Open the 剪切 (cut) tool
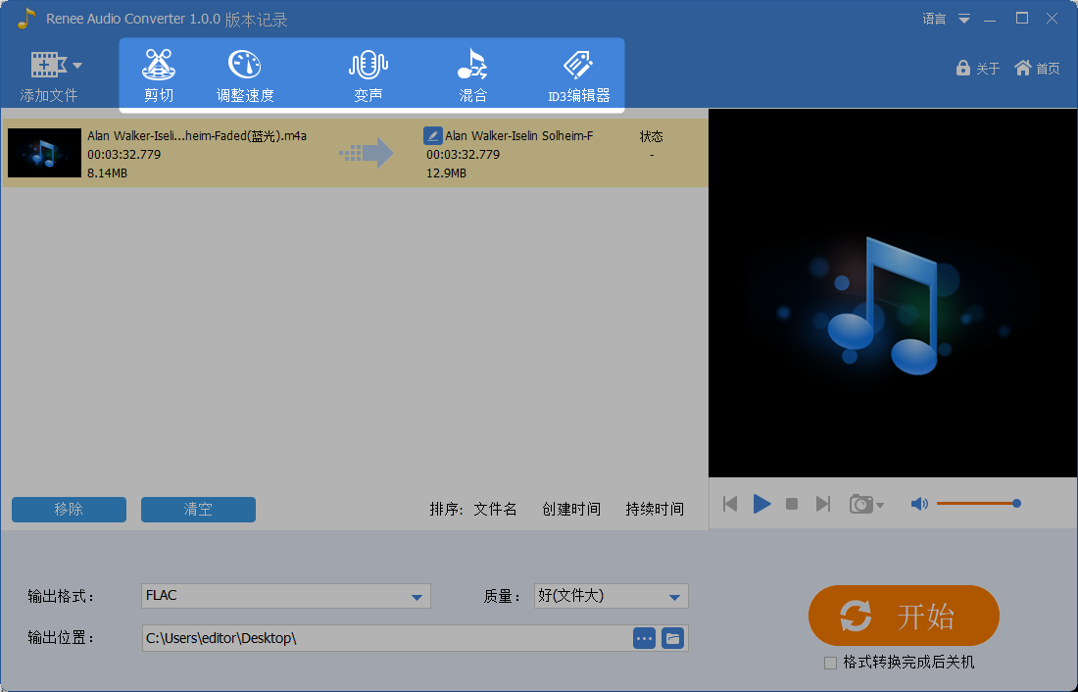Viewport: 1078px width, 692px height. 159,74
